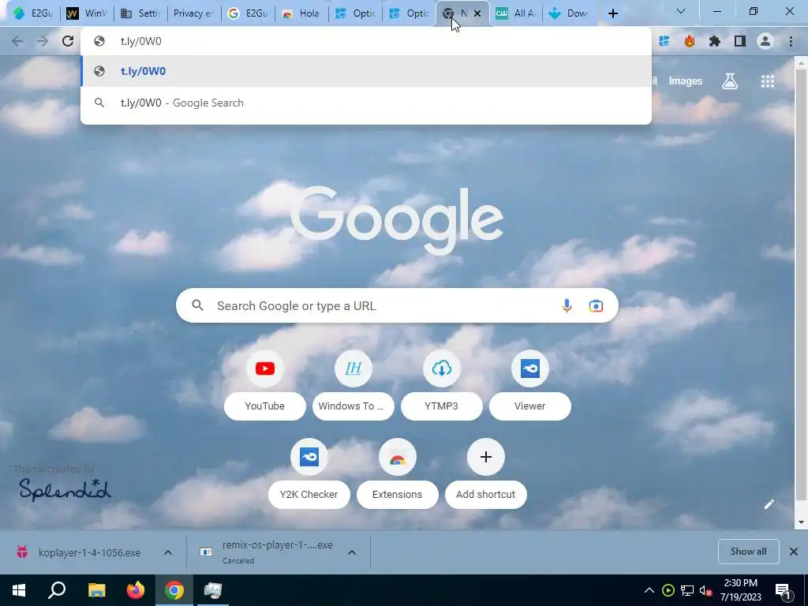The height and width of the screenshot is (606, 808).
Task: Open the YTMP3 shortcut
Action: tap(442, 384)
